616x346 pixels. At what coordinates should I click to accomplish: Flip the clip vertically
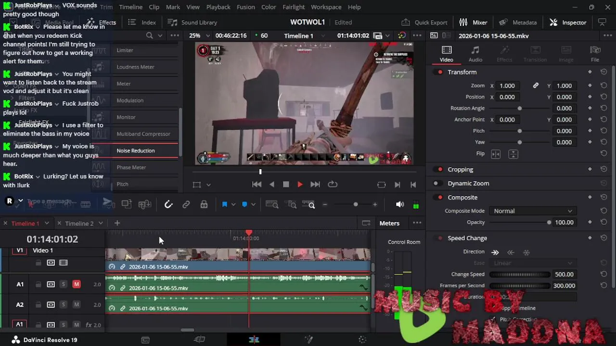(513, 154)
